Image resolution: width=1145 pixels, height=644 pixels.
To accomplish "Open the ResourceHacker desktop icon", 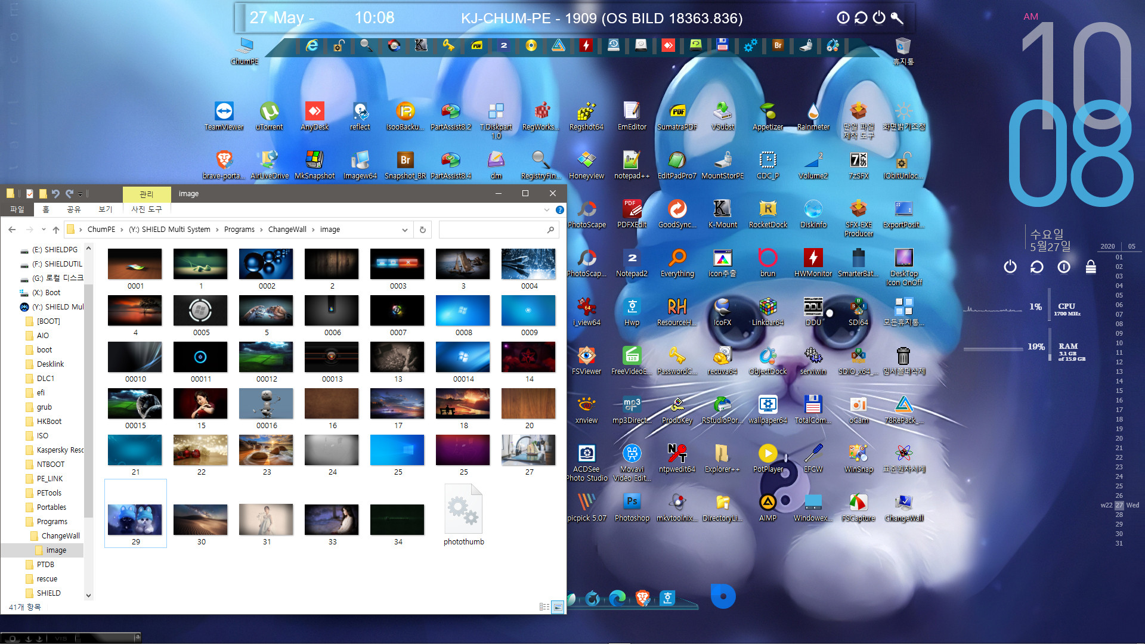I will pyautogui.click(x=677, y=311).
